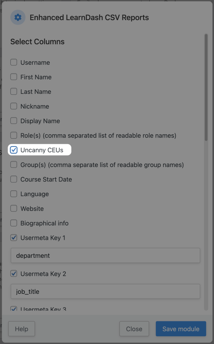Image resolution: width=214 pixels, height=344 pixels.
Task: Check the Course Start Date option
Action: tap(14, 179)
